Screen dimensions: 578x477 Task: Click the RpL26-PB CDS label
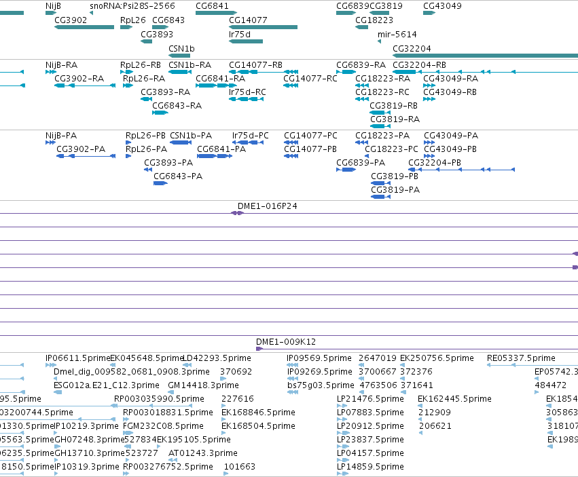point(145,136)
